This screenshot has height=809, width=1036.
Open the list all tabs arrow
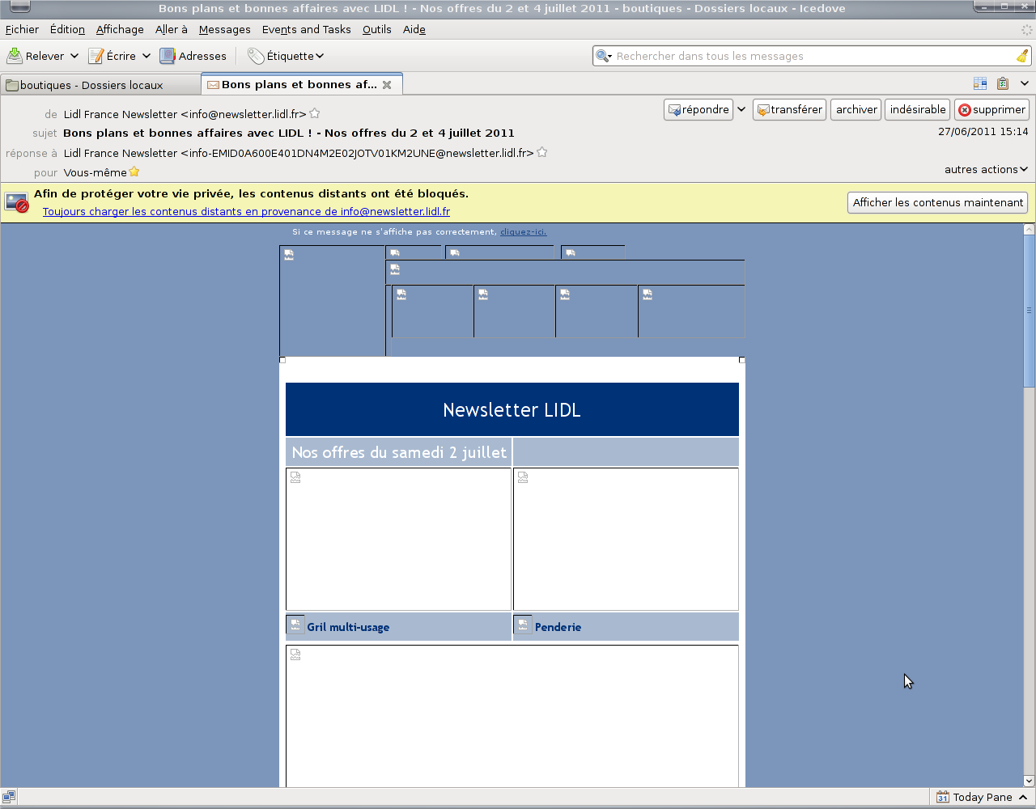coord(1025,83)
